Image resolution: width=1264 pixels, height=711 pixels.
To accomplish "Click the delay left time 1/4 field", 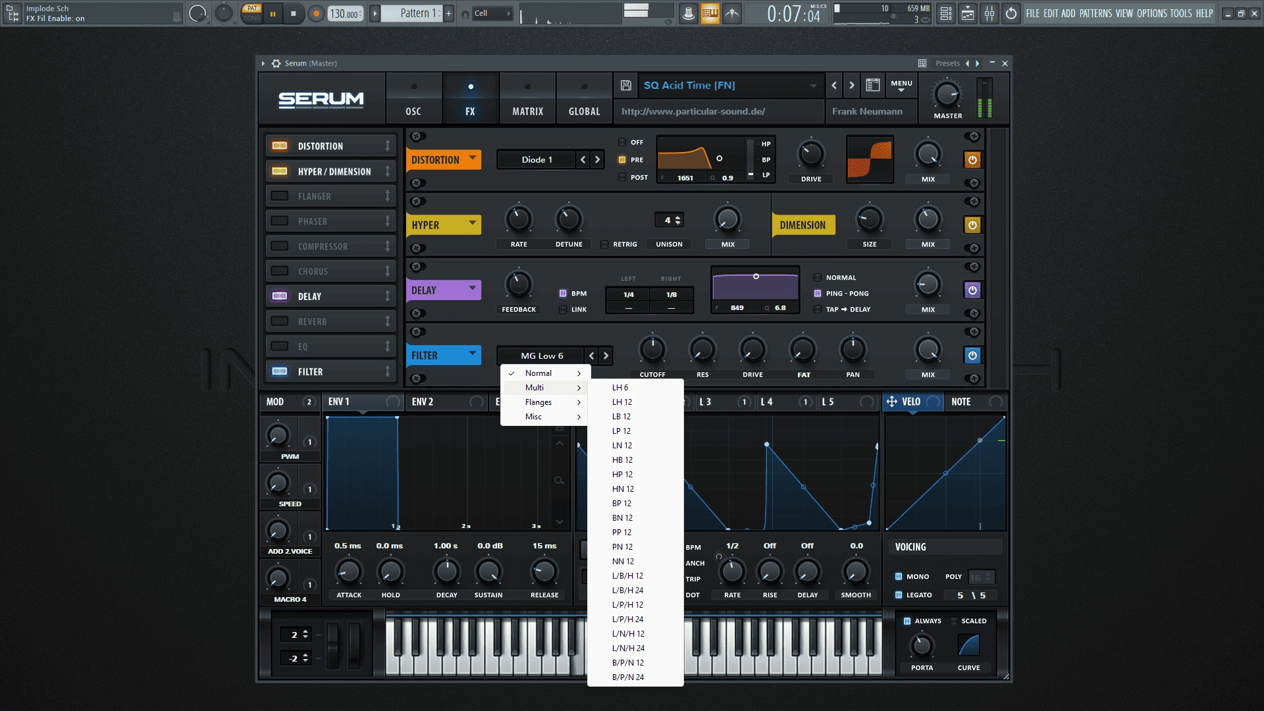I will coord(629,295).
